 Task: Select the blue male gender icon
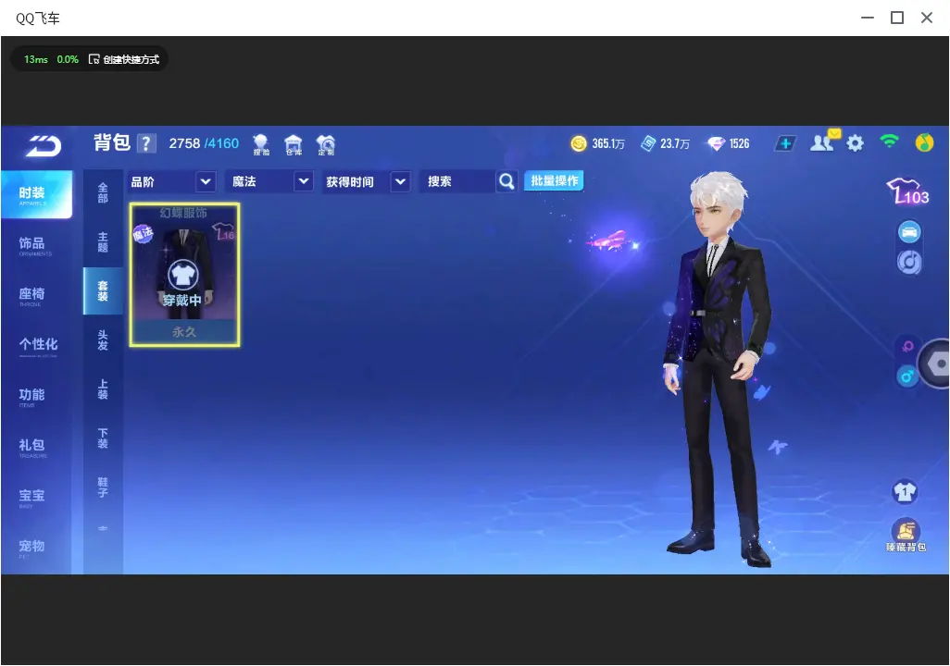click(907, 376)
